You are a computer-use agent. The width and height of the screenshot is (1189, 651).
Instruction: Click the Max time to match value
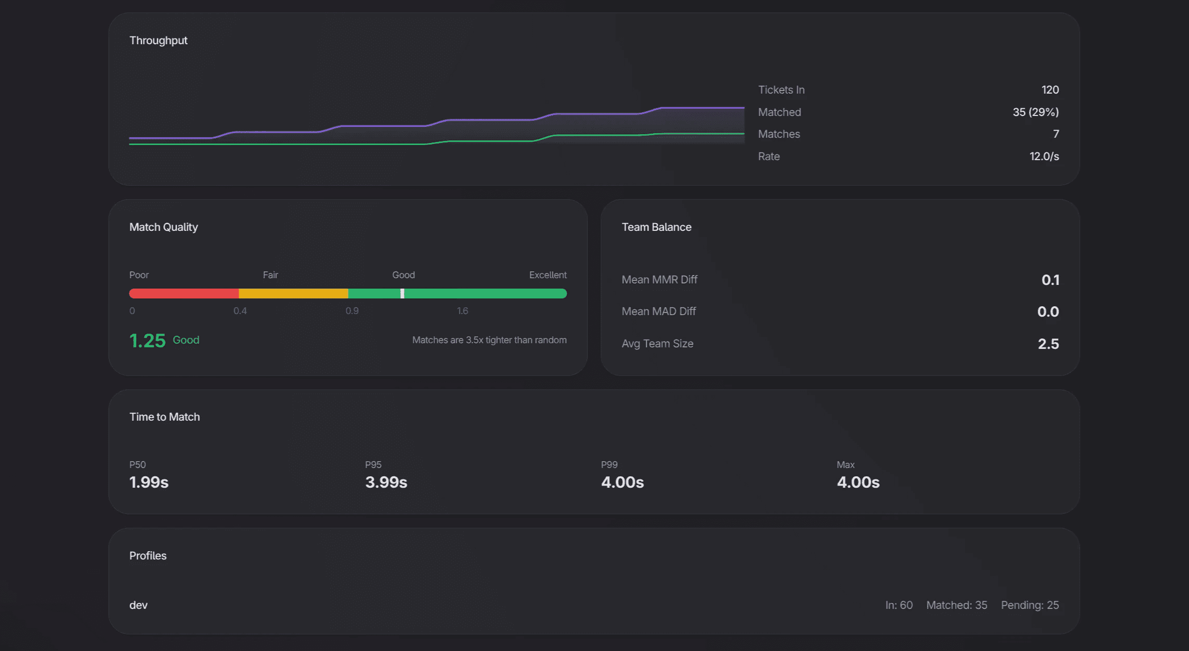tap(858, 482)
